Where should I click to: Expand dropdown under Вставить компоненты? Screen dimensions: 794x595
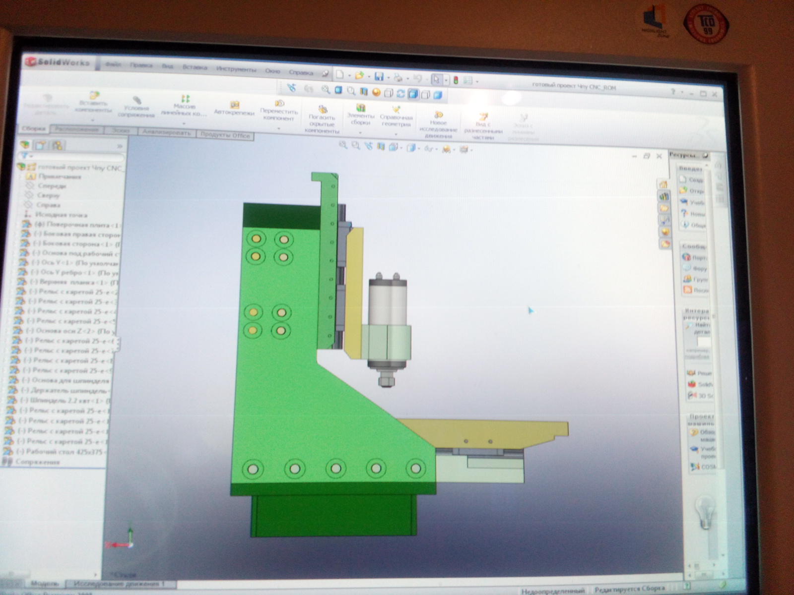[x=93, y=119]
